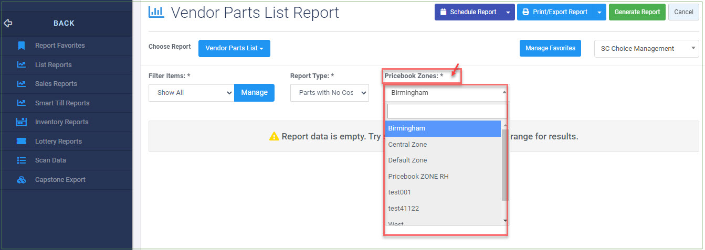Expand Print/Export Report dropdown arrow
This screenshot has height=250, width=705.
click(x=599, y=12)
